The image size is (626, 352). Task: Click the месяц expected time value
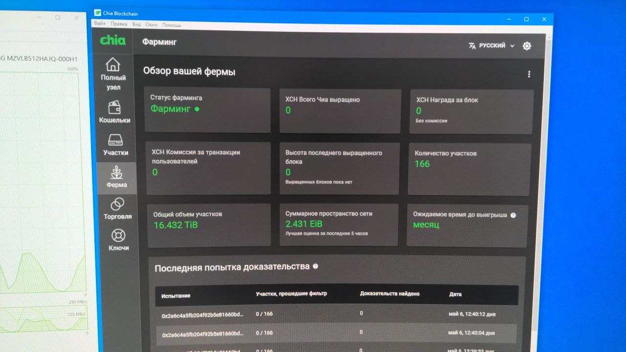426,225
